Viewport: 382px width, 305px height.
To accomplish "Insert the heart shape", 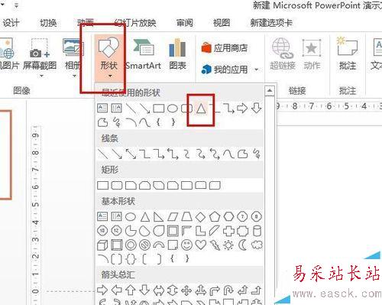I will pyautogui.click(x=200, y=245).
